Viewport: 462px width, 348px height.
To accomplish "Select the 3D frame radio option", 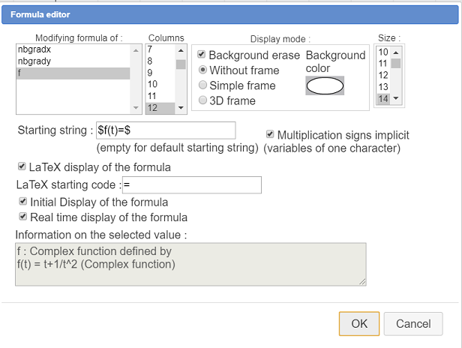I will tap(202, 100).
